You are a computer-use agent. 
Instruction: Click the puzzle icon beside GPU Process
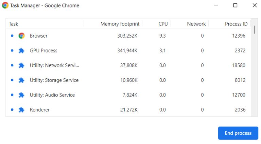(x=21, y=50)
